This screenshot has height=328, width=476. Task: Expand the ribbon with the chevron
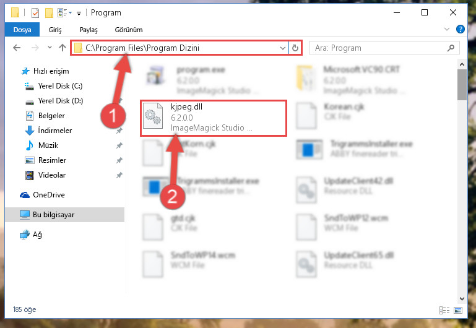pos(446,30)
